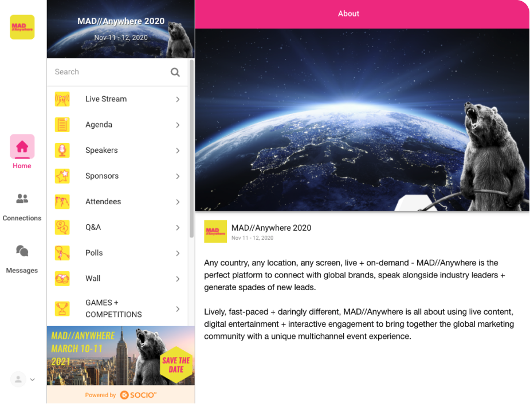Click the Attendees icon
530x404 pixels.
coord(62,202)
